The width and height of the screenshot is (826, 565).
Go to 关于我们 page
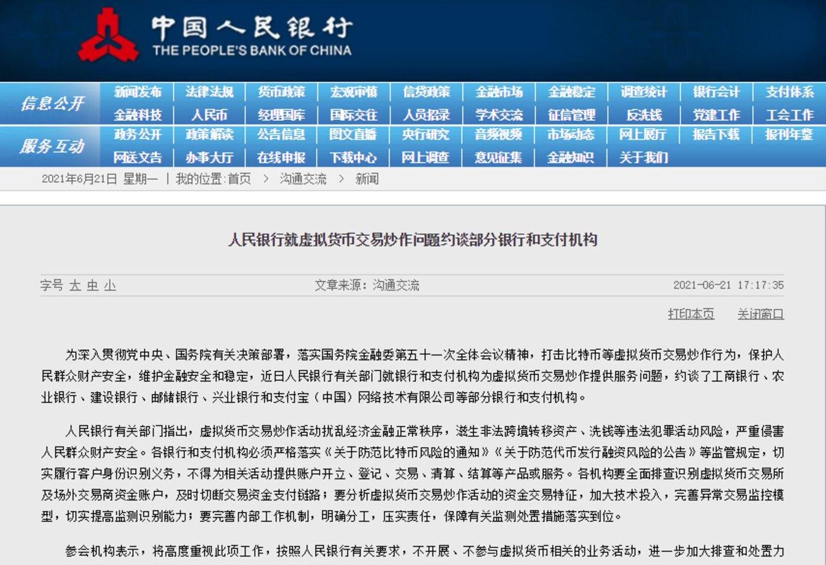click(x=644, y=157)
